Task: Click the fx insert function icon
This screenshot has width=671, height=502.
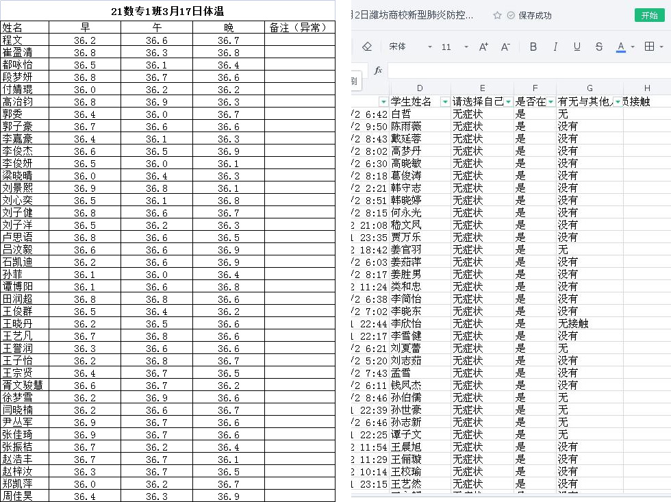Action: click(x=378, y=70)
